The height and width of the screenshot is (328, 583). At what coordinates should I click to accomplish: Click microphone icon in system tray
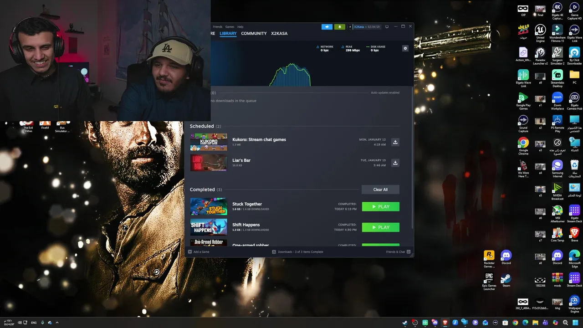42,323
